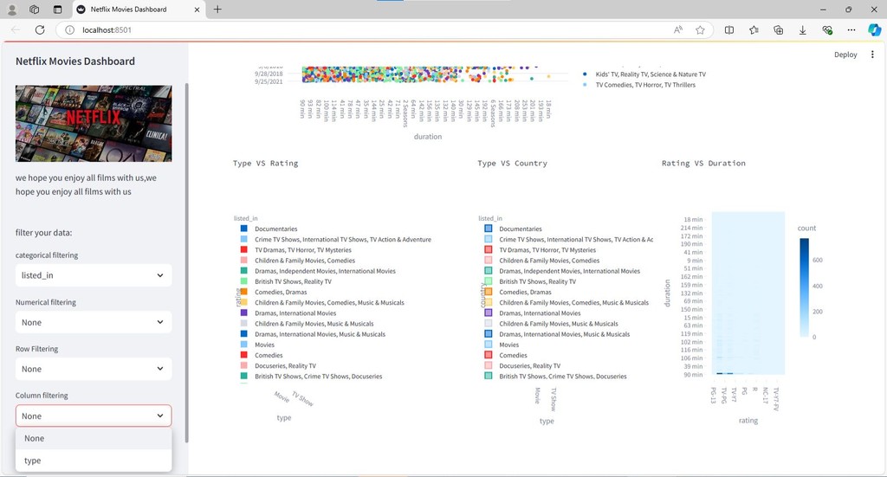Toggle 'Comedies' in Type VS Country legend
Viewport: 887px width, 477px height.
click(x=513, y=356)
